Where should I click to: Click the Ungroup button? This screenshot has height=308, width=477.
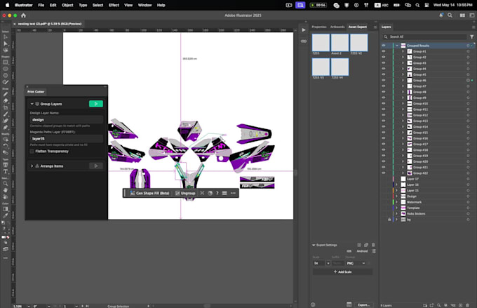click(185, 193)
